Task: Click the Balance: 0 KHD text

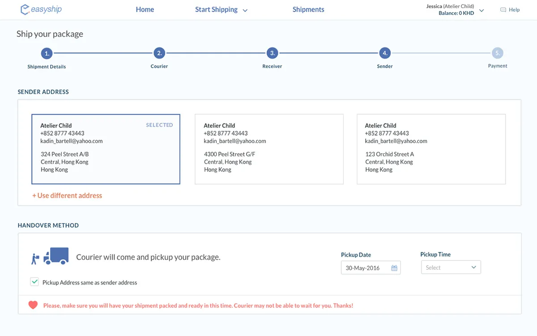Action: point(456,13)
